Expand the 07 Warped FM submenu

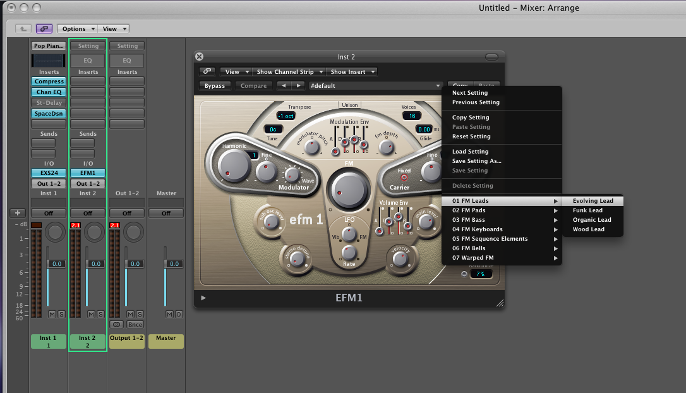pyautogui.click(x=502, y=258)
